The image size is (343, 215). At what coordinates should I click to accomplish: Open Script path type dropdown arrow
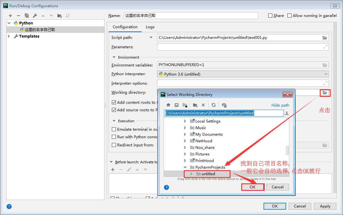pos(151,38)
